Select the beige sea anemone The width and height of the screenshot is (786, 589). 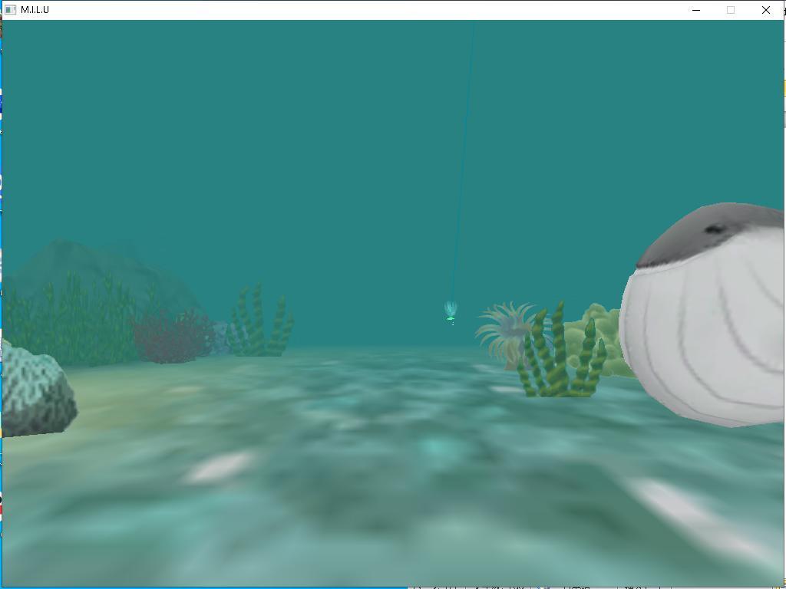pyautogui.click(x=501, y=330)
